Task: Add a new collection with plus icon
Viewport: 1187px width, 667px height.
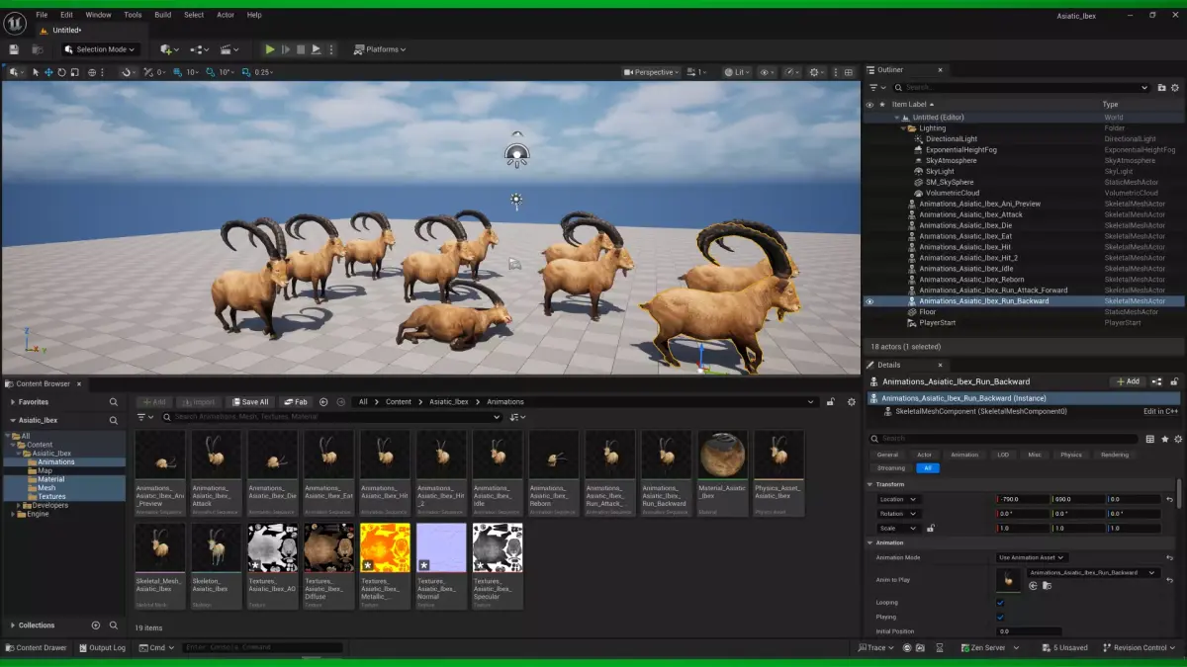Action: (96, 625)
